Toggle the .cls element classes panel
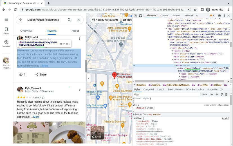The image size is (233, 146). coord(211,94)
